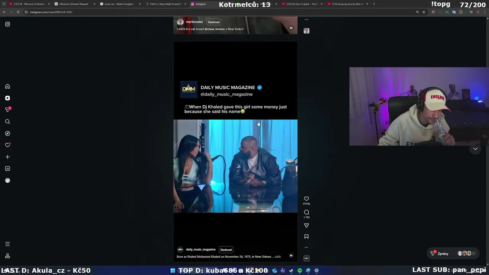
Task: Follow daily_music_magazine with Sledovat button
Action: (226, 250)
